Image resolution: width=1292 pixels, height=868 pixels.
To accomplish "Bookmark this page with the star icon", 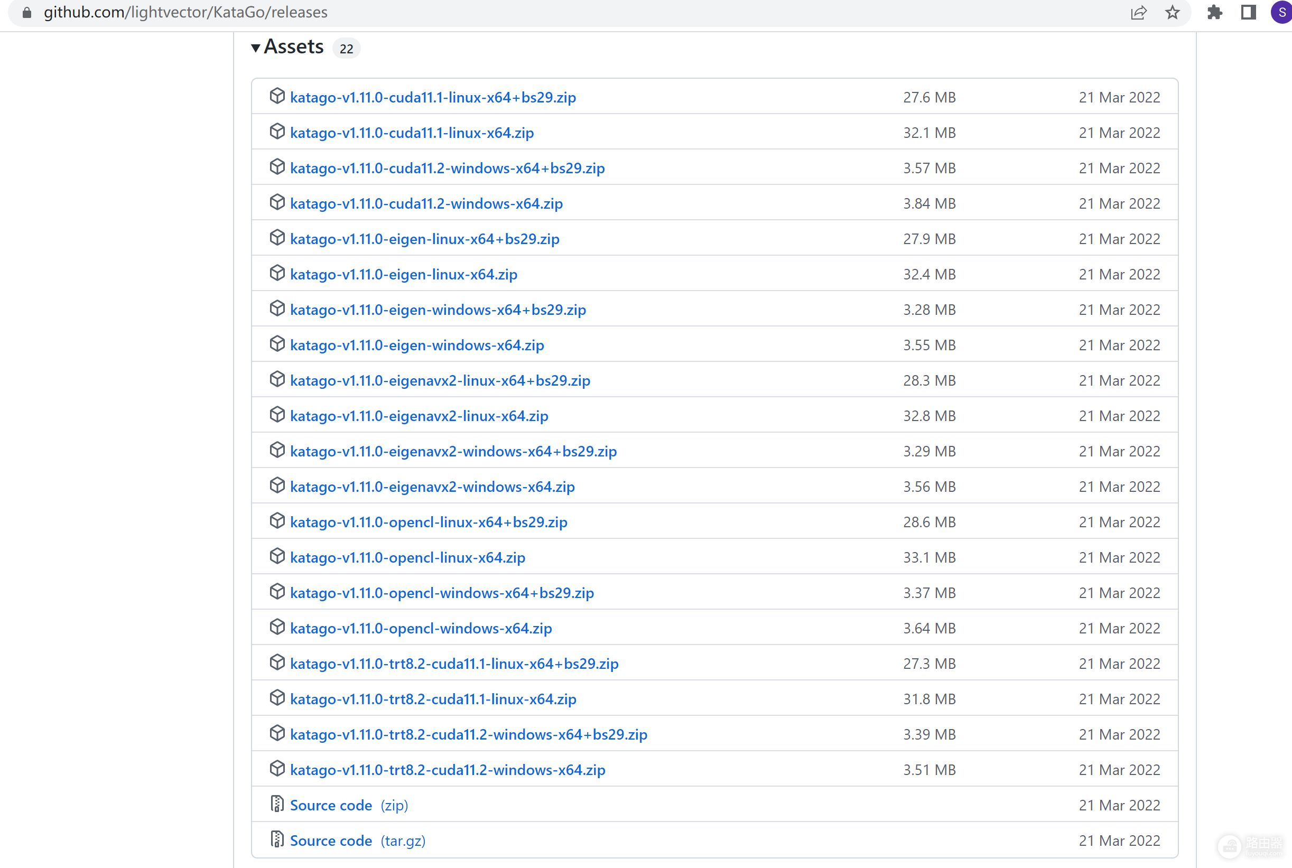I will click(x=1172, y=12).
